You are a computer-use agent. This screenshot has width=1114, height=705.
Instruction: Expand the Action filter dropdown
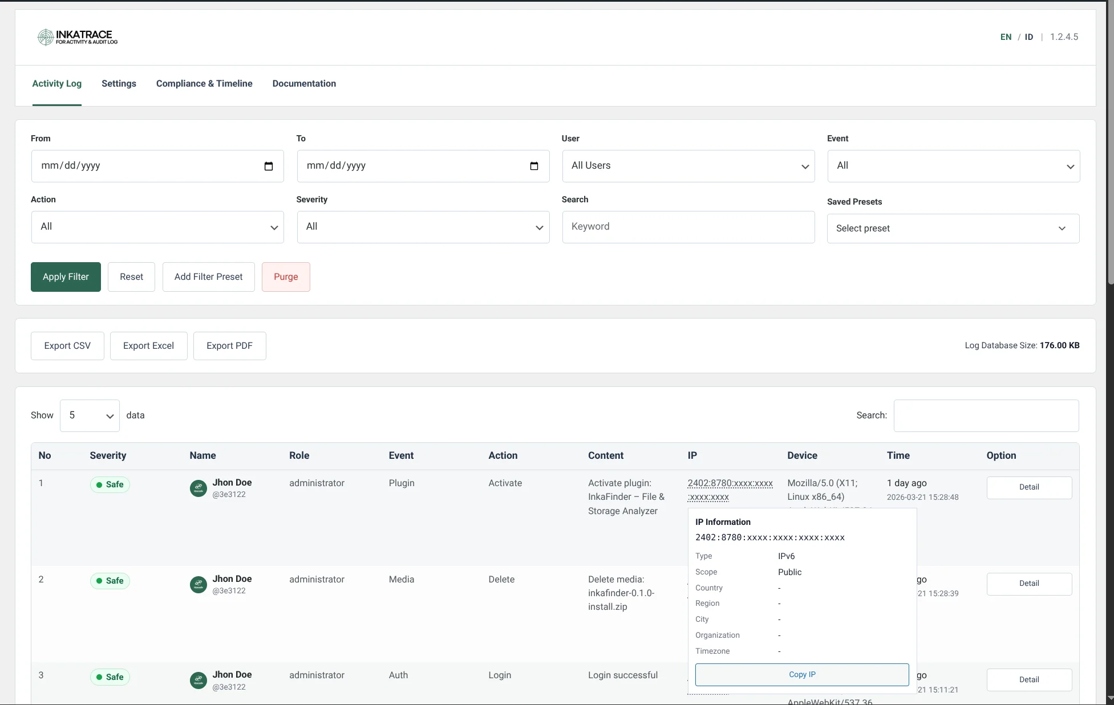[157, 227]
